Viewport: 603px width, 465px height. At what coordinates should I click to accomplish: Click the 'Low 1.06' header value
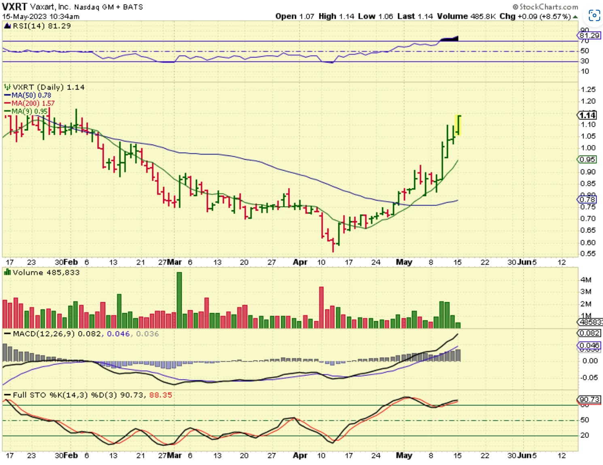pyautogui.click(x=376, y=16)
